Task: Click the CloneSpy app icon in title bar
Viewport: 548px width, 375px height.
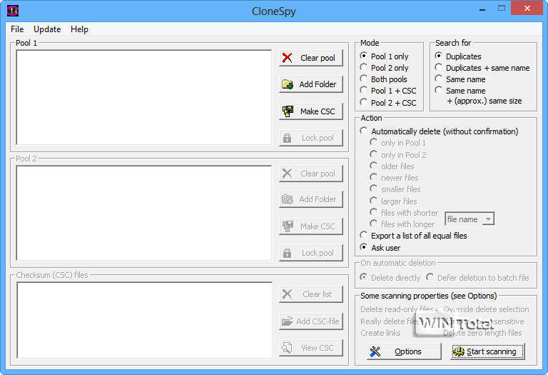Action: coord(13,11)
